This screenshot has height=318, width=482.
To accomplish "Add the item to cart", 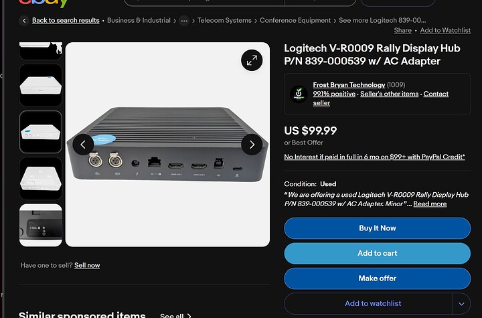I will [x=377, y=253].
